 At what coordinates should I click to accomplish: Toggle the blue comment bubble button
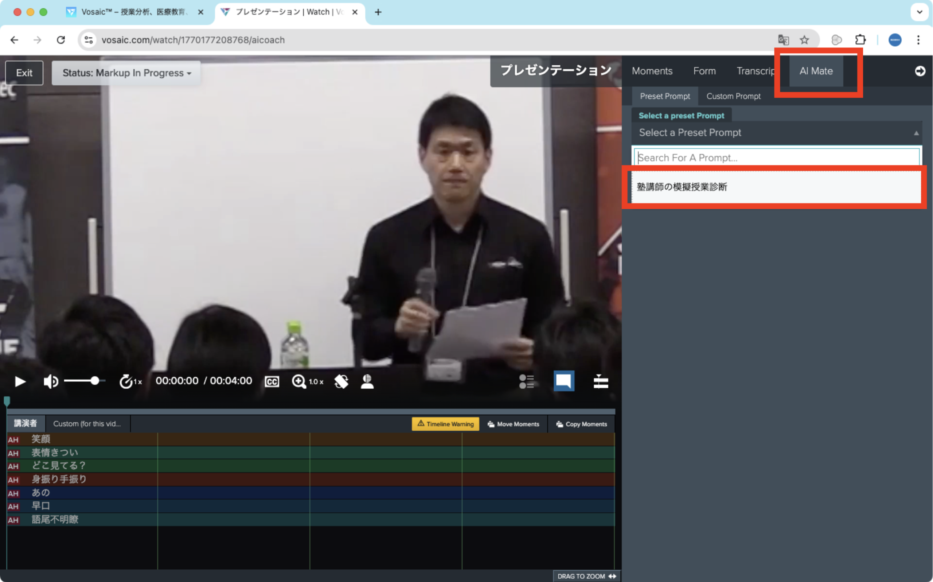[563, 381]
